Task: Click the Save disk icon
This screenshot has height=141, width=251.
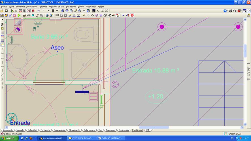Action: click(6, 11)
